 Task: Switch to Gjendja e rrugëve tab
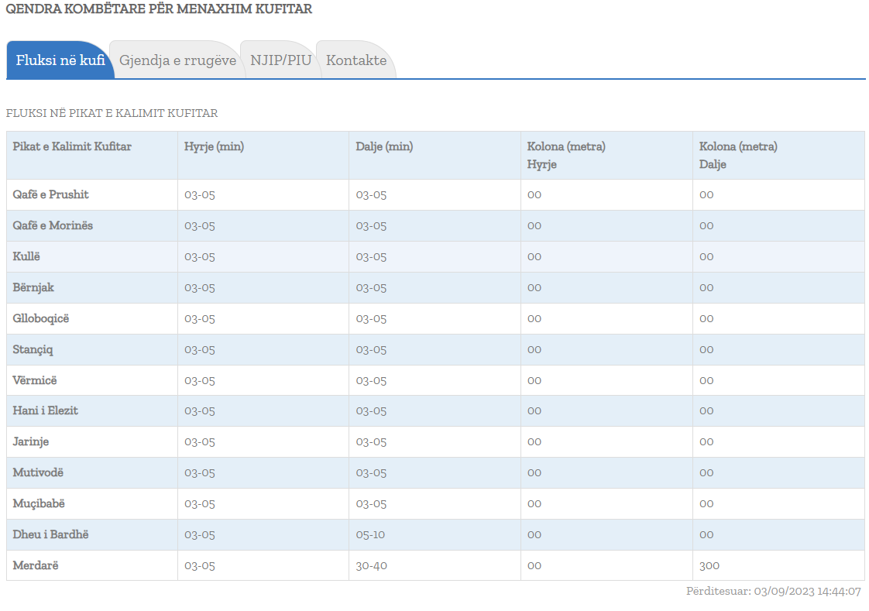click(x=177, y=60)
